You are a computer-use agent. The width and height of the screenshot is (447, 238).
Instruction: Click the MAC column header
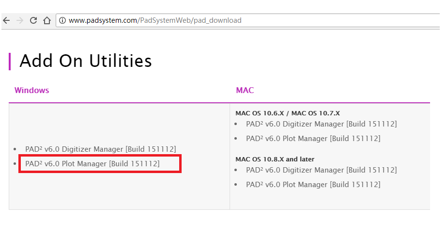(245, 90)
